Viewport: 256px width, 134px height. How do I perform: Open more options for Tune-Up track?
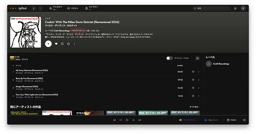click(199, 96)
